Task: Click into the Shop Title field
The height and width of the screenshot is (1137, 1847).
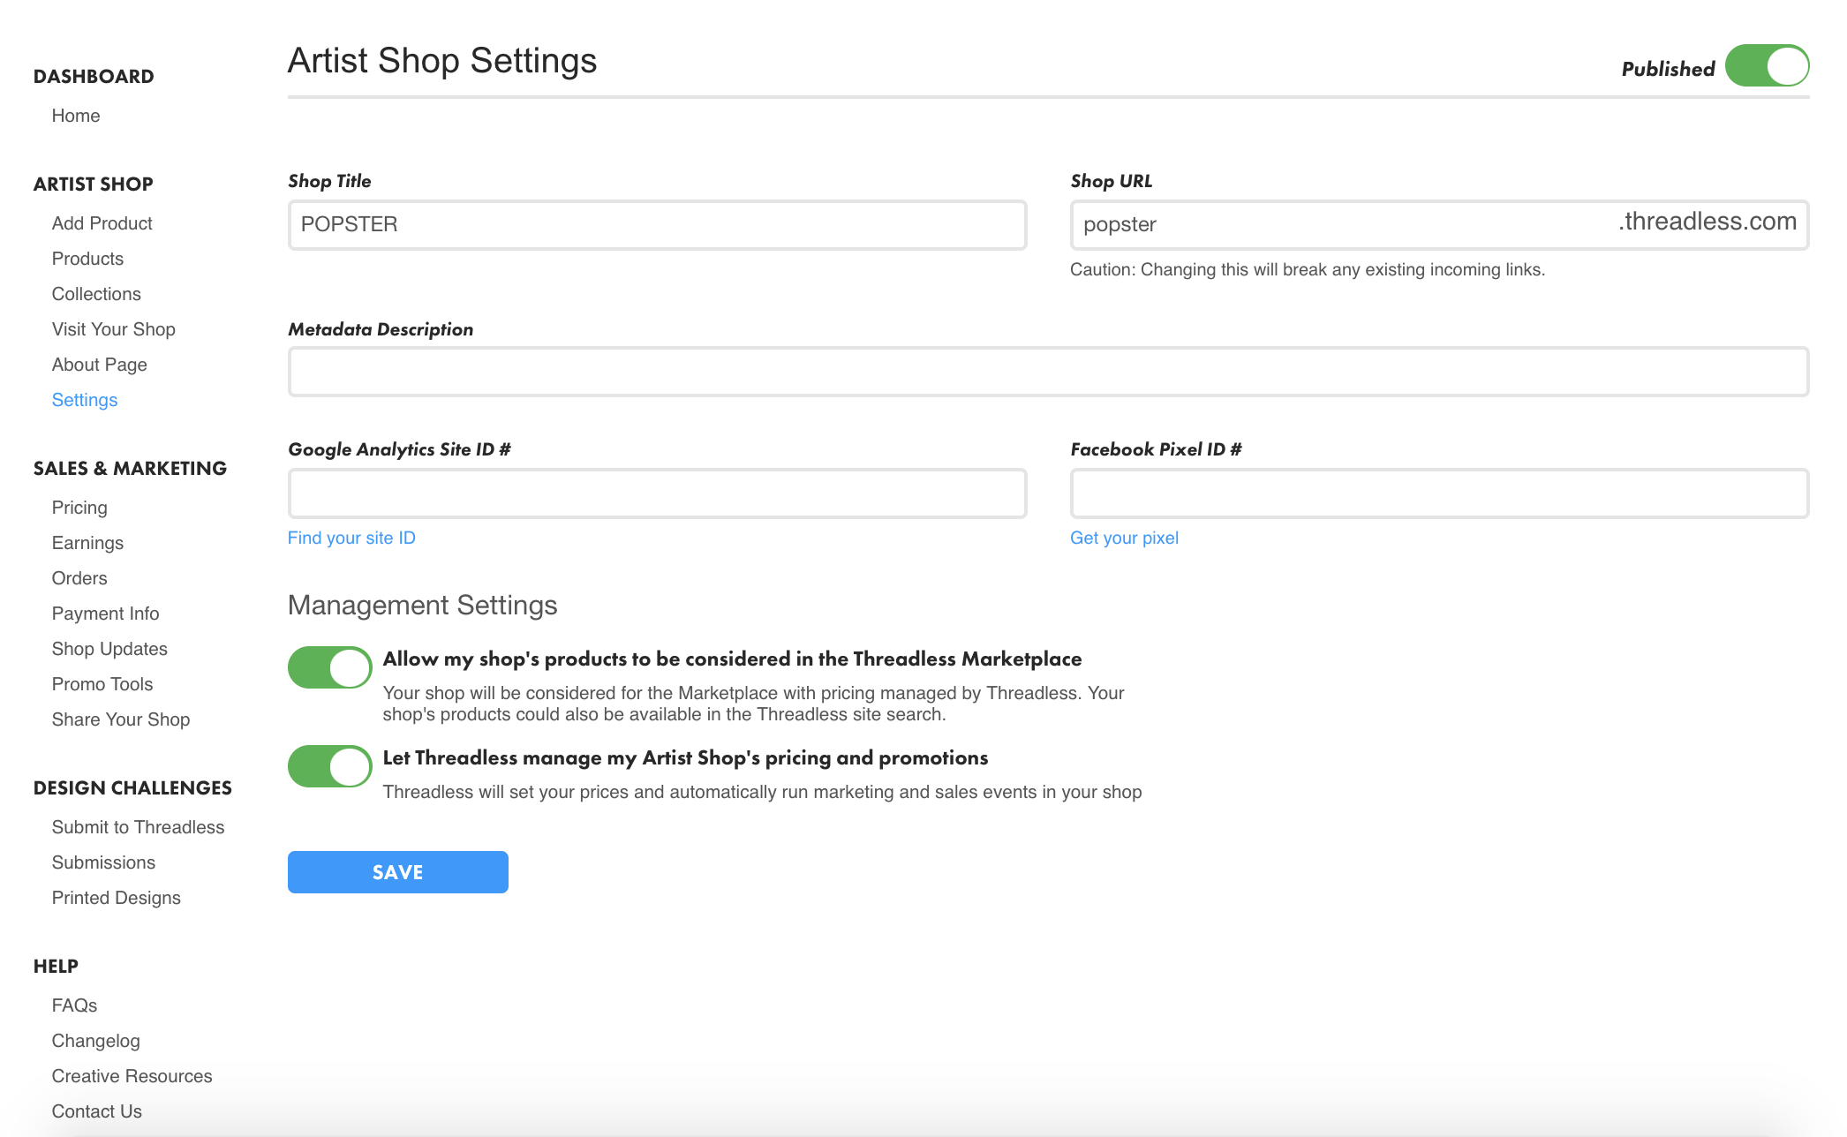Action: [x=657, y=224]
